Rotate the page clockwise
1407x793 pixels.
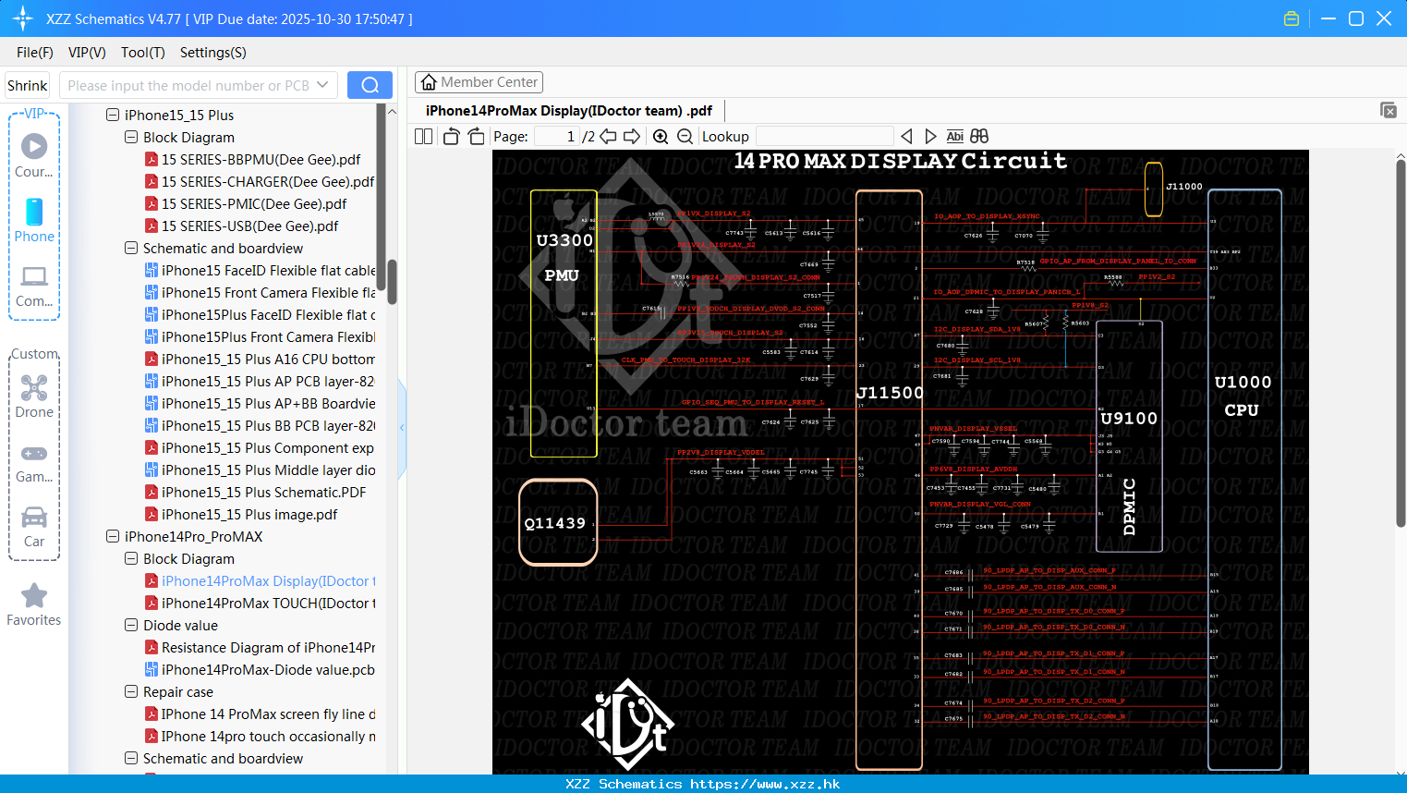pos(476,136)
